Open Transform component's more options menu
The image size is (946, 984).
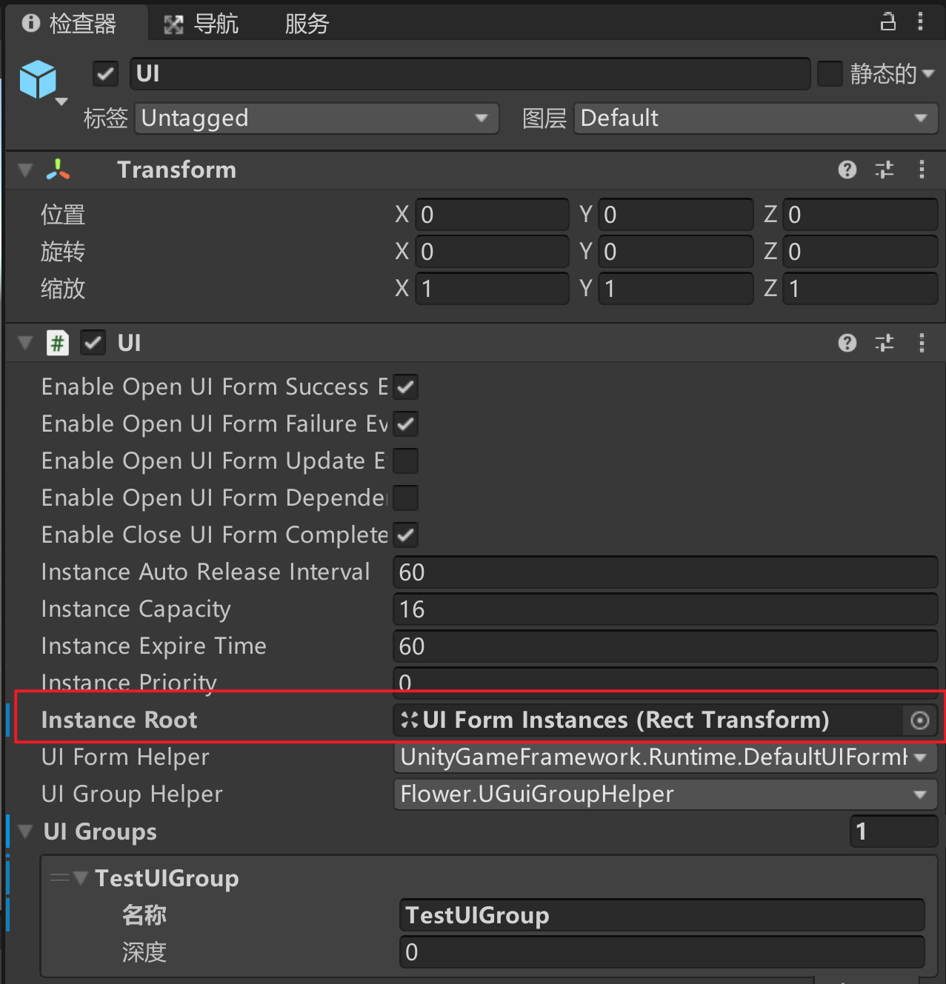tap(922, 170)
